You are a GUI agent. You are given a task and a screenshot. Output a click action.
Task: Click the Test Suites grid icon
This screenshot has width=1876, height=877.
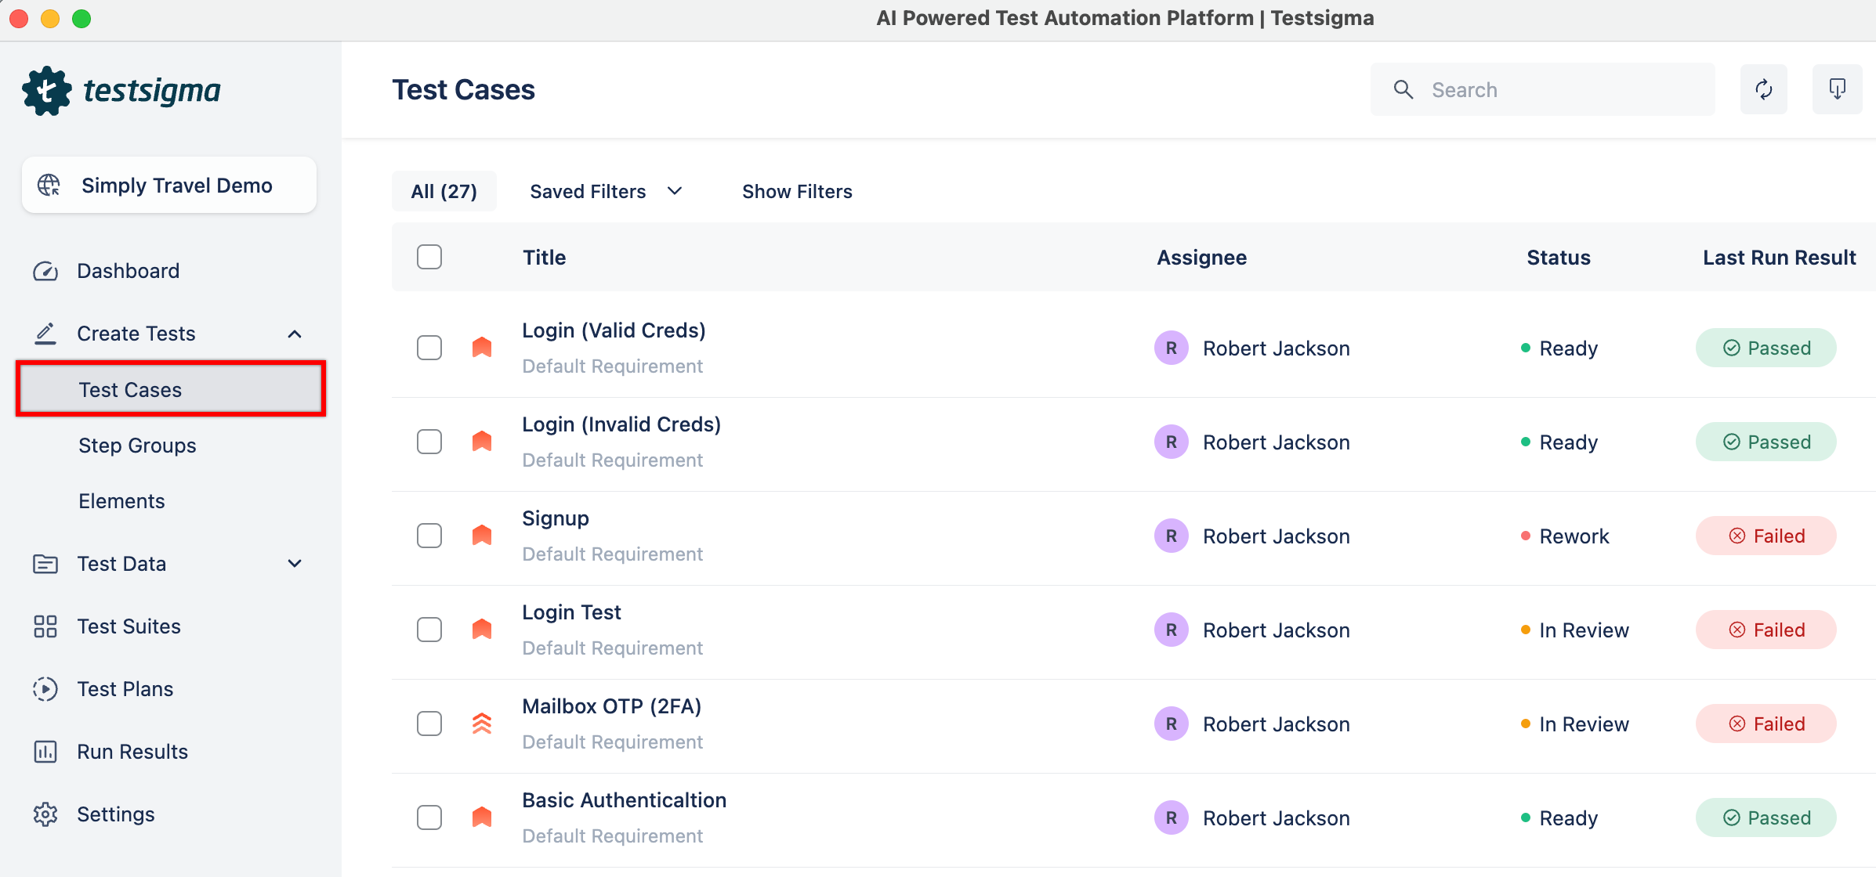[x=45, y=626]
